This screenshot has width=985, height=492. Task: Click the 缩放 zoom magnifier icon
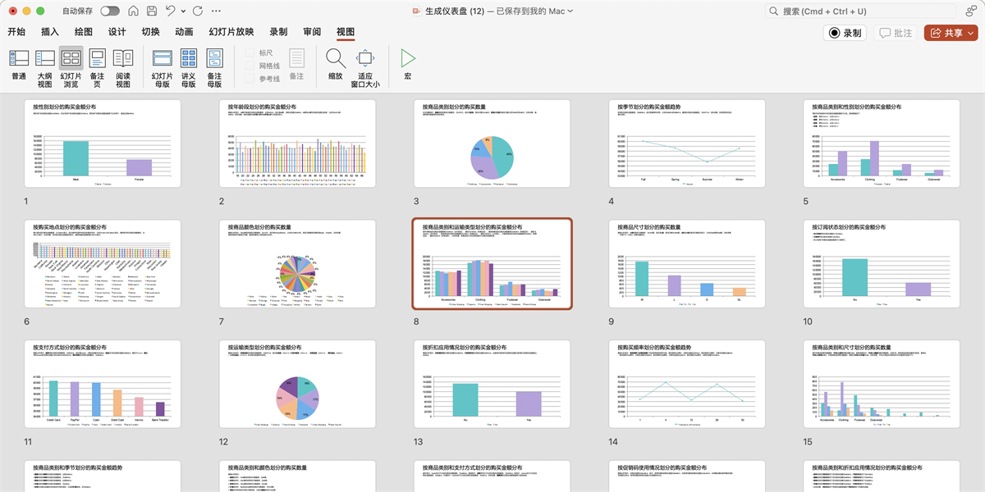(x=335, y=59)
